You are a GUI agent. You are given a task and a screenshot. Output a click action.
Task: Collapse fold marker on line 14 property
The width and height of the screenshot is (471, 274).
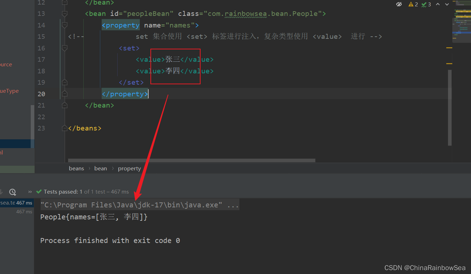[64, 25]
